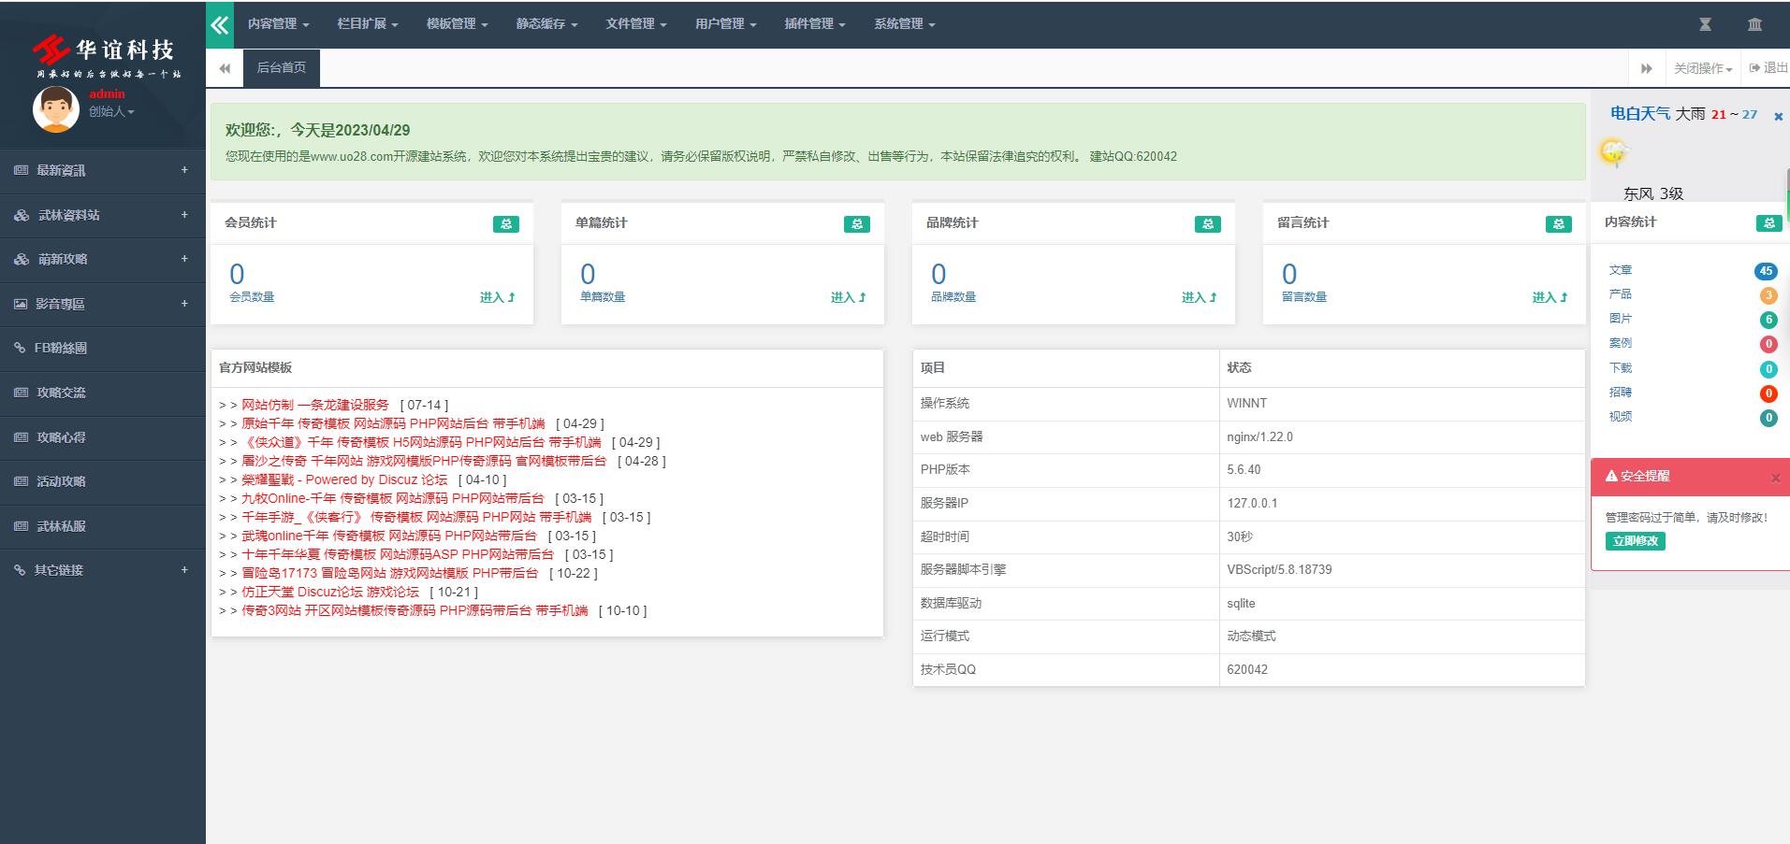Expand the 武林資料站 sidebar section
Viewport: 1790px width, 844px height.
[103, 215]
